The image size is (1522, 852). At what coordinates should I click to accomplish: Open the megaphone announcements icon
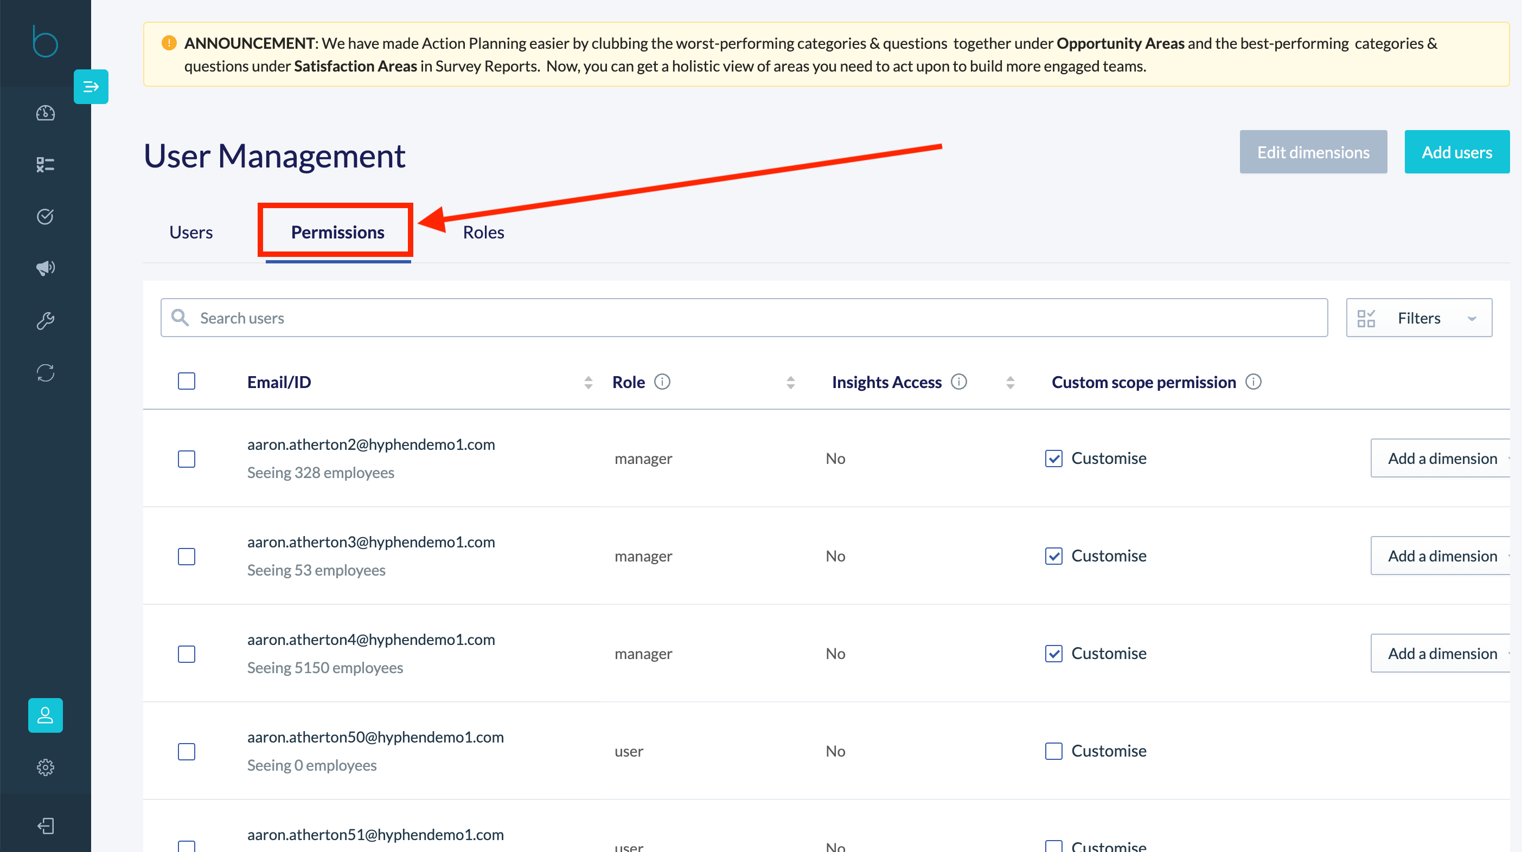point(46,268)
